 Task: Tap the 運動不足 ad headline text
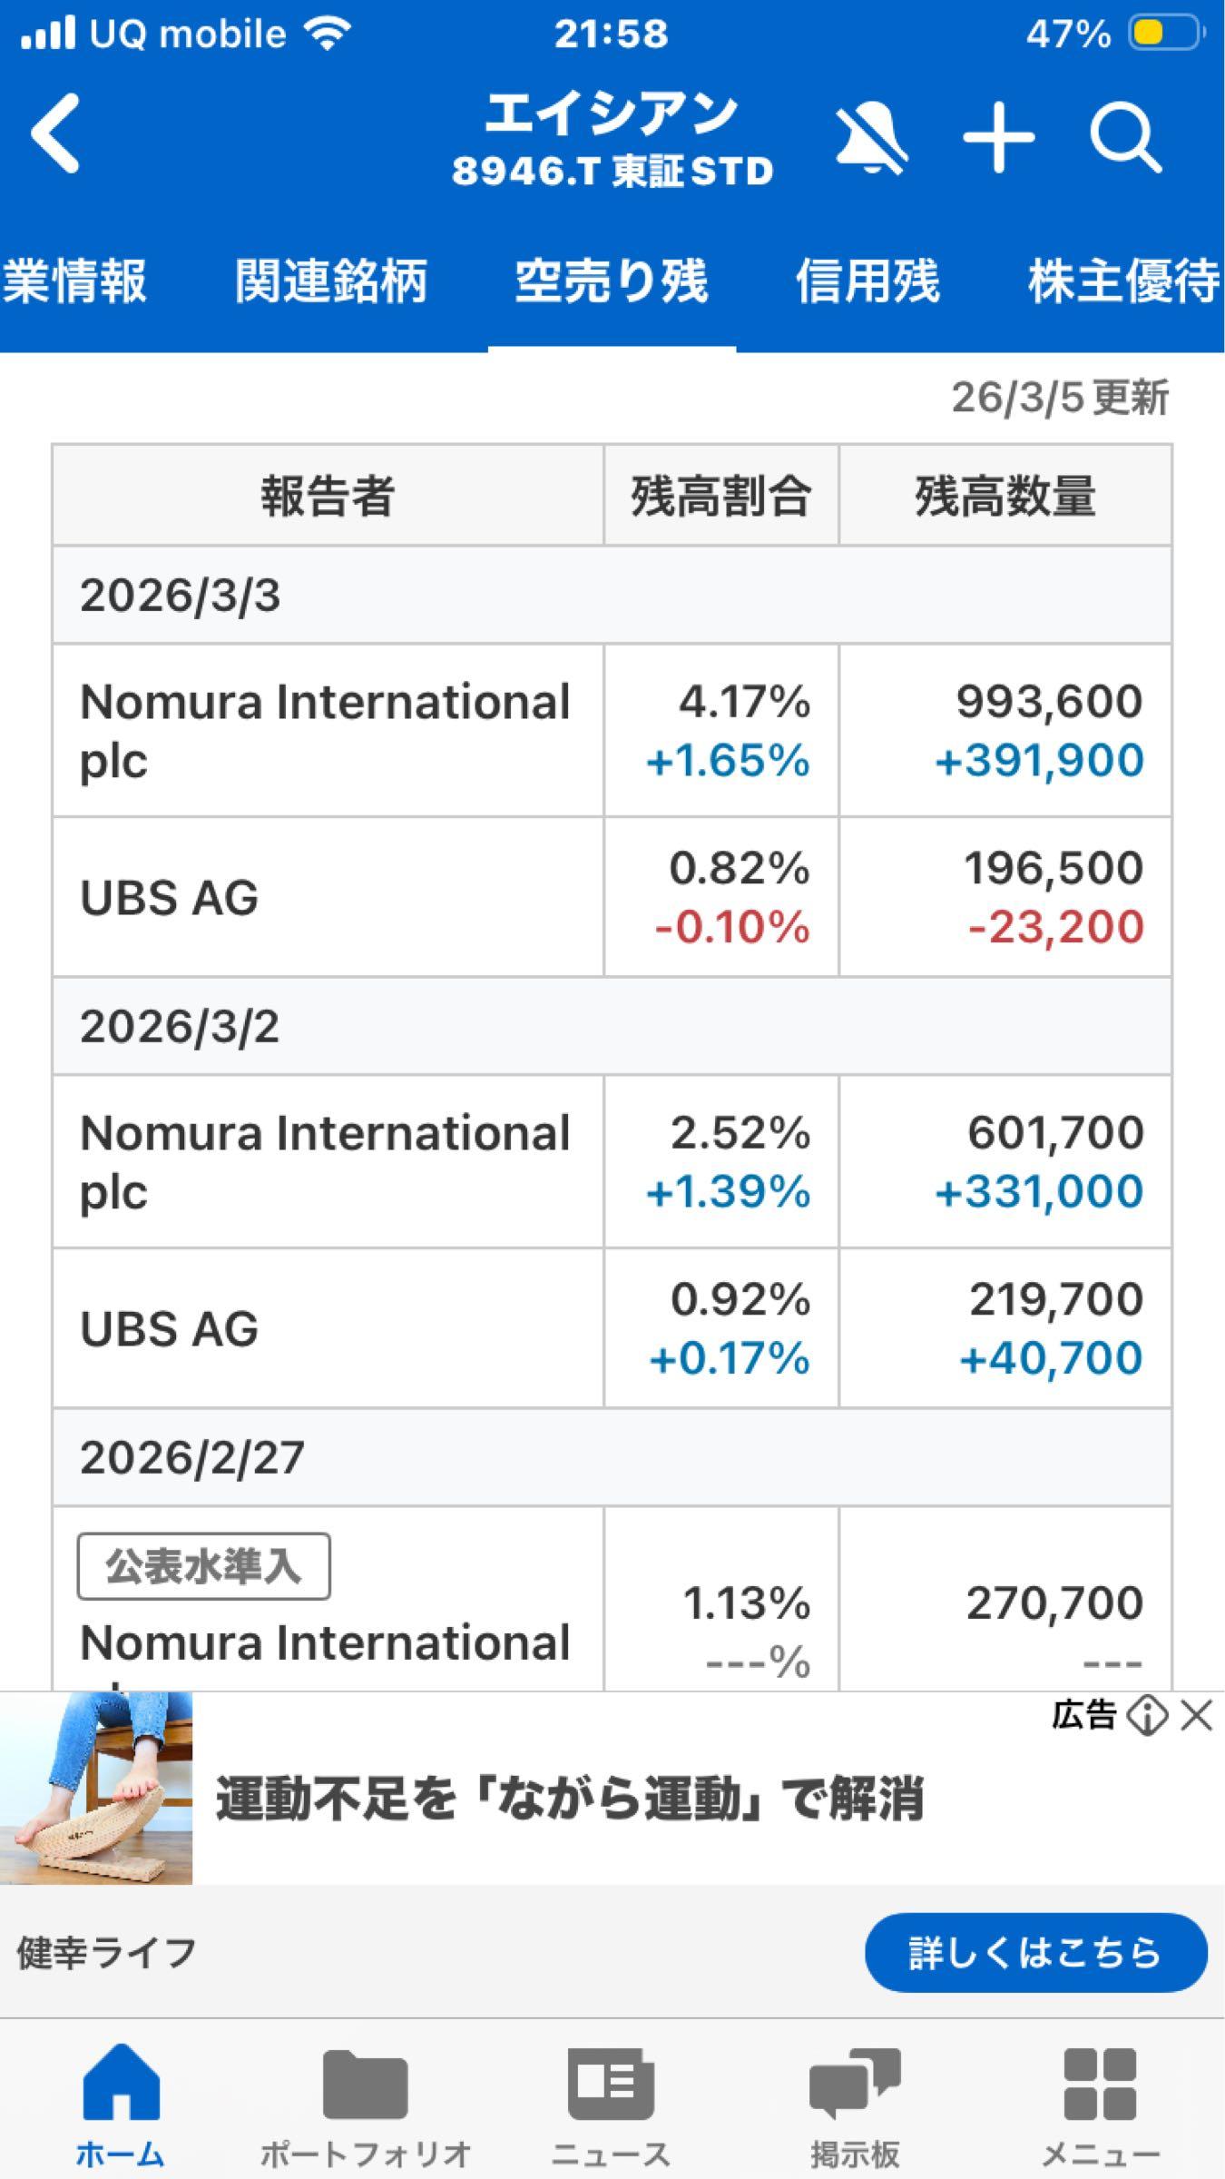pos(570,1798)
